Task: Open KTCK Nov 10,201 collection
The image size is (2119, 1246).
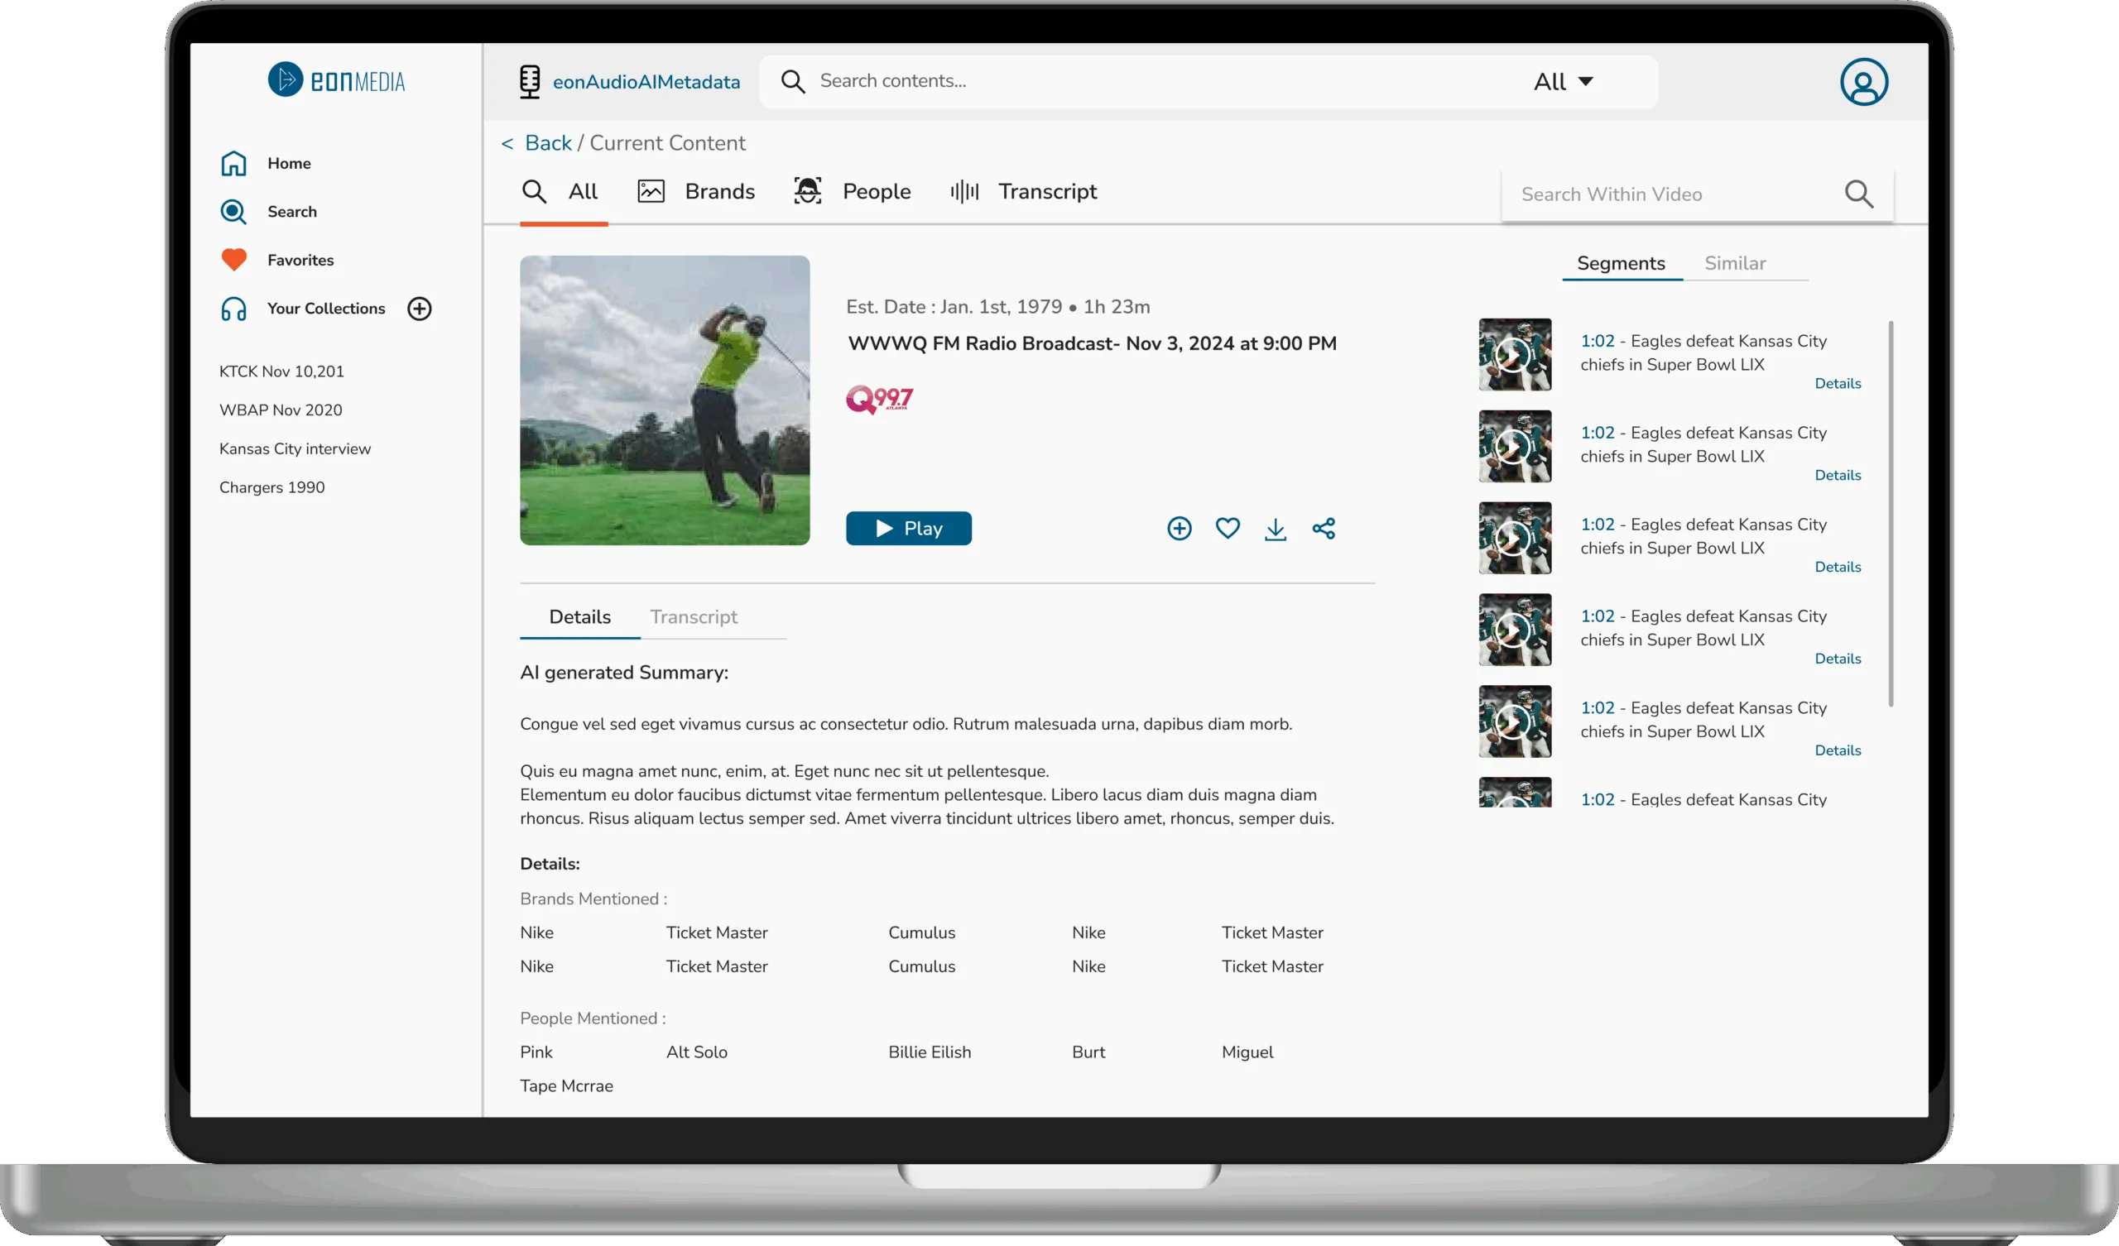Action: (281, 371)
